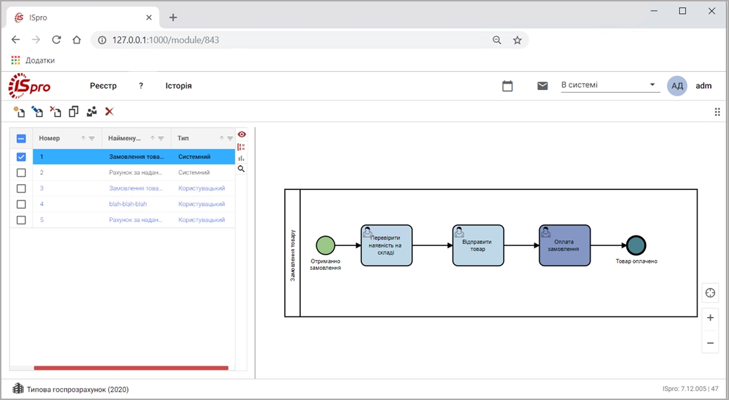Click the browser zoom magnifier icon in the address bar
The width and height of the screenshot is (729, 400).
497,40
